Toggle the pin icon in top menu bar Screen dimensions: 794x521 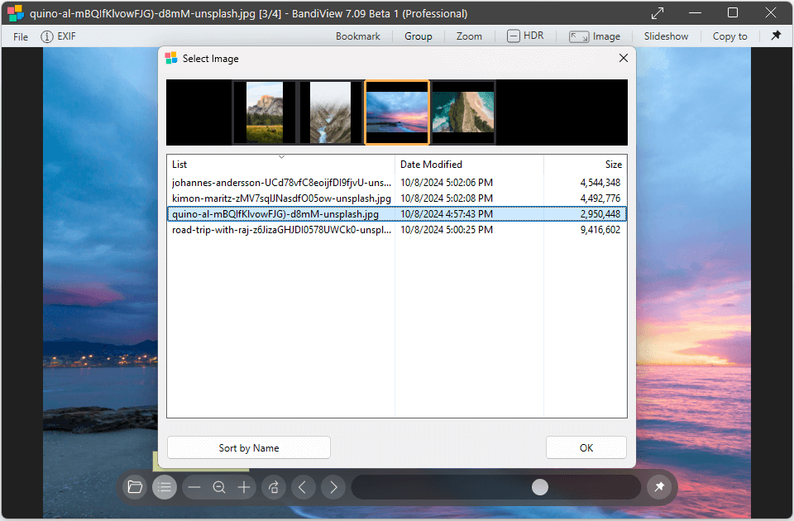click(776, 36)
